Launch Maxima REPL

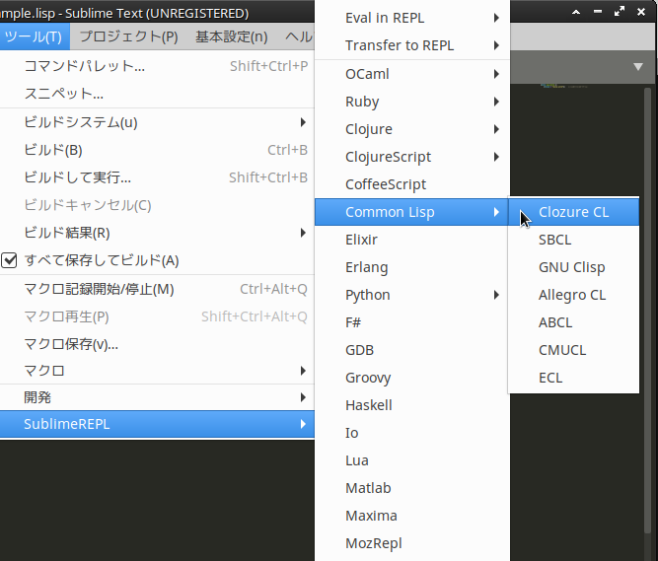pyautogui.click(x=412, y=516)
